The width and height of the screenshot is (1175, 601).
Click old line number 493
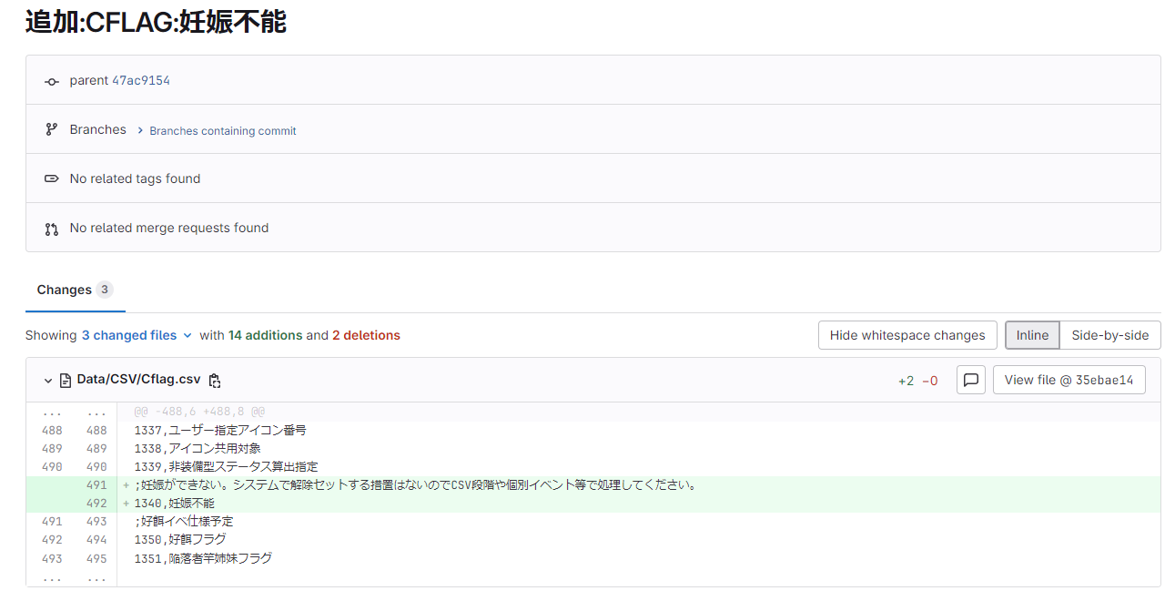click(52, 558)
